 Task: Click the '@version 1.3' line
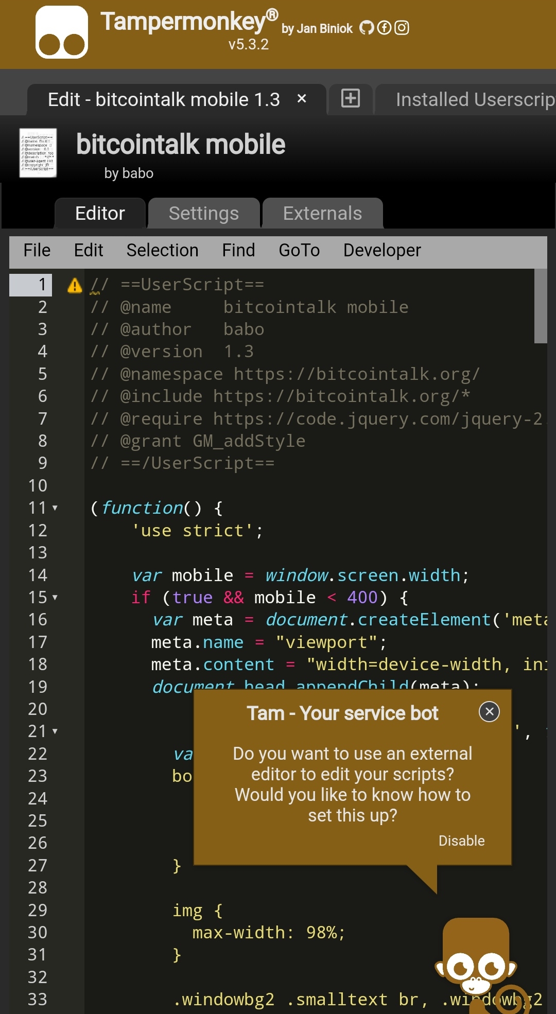(172, 352)
